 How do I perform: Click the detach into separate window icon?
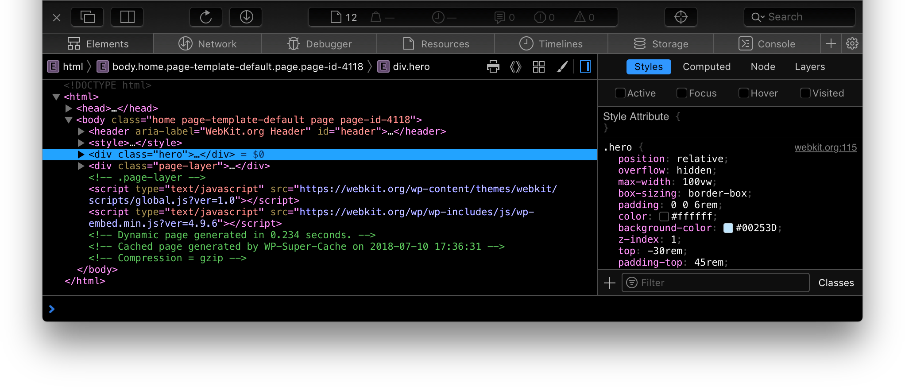(x=87, y=17)
